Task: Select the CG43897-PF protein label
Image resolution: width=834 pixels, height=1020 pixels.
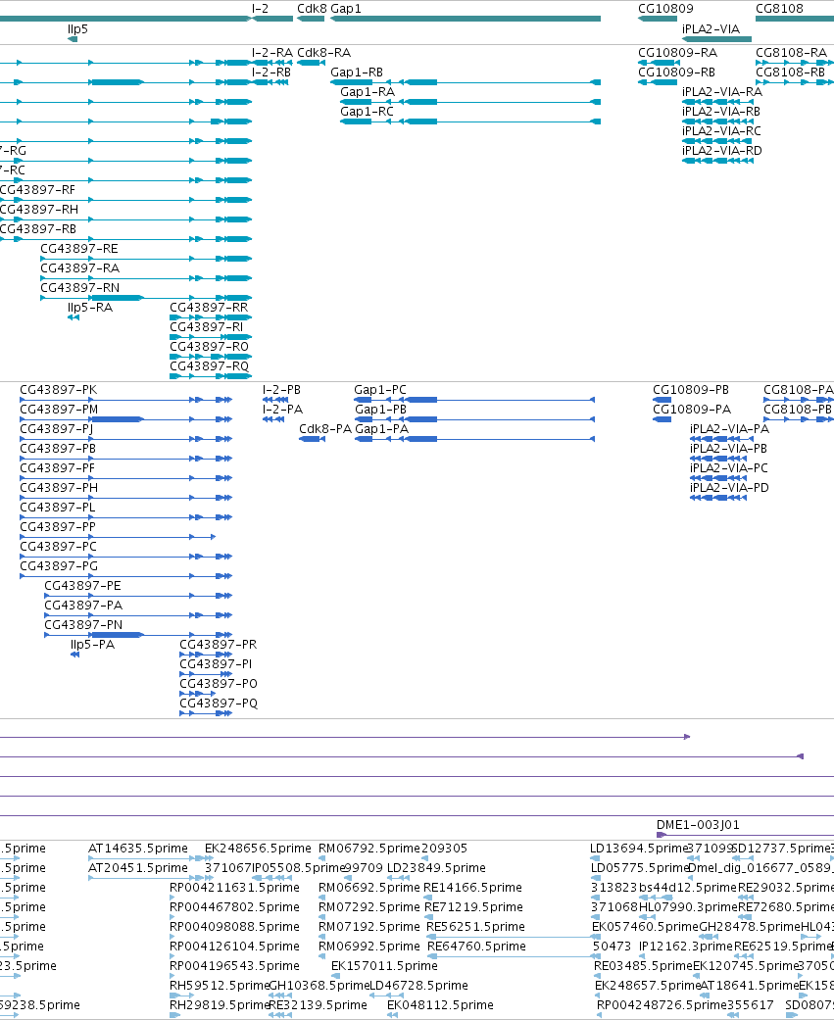Action: click(57, 467)
